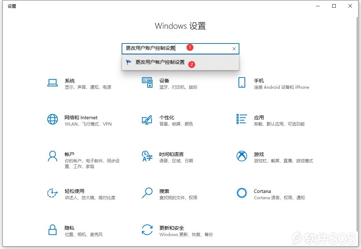Open the 系统 settings category label
Image resolution: width=361 pixels, height=249 pixels.
coord(69,81)
